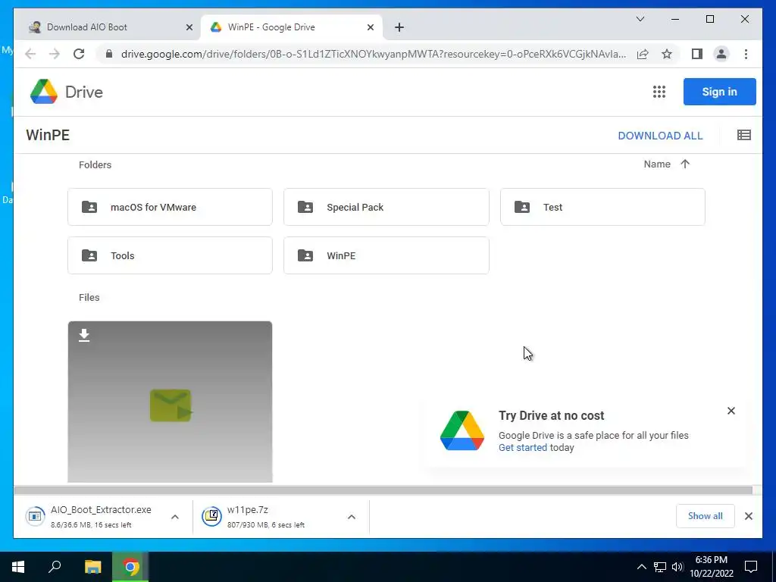Go forward to next page
Viewport: 776px width, 582px height.
[55, 54]
